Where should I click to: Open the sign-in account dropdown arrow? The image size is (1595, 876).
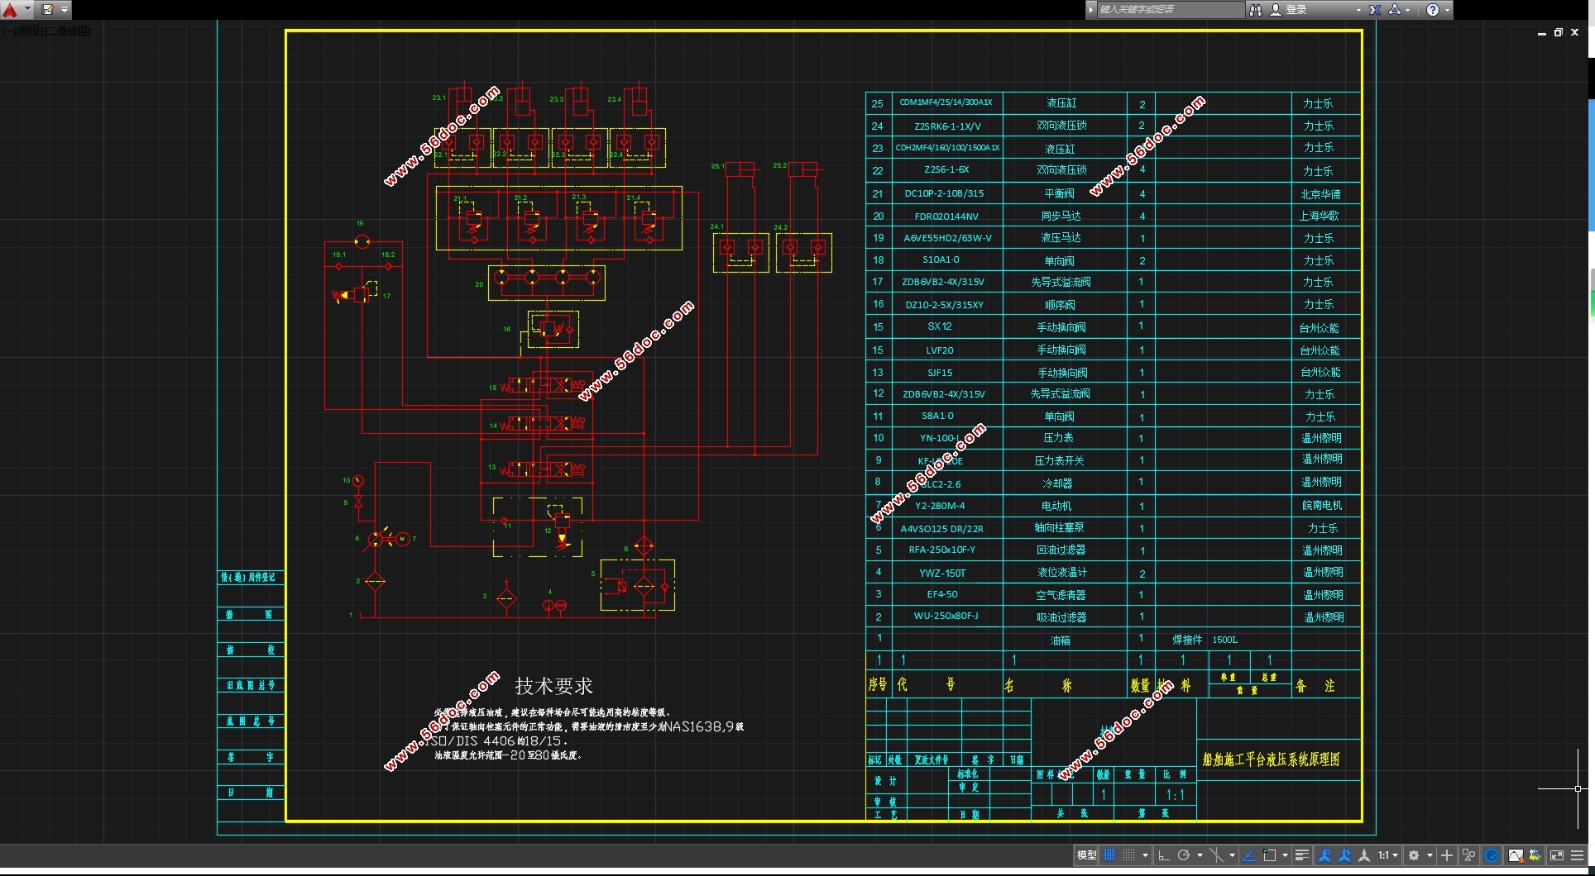1358,10
